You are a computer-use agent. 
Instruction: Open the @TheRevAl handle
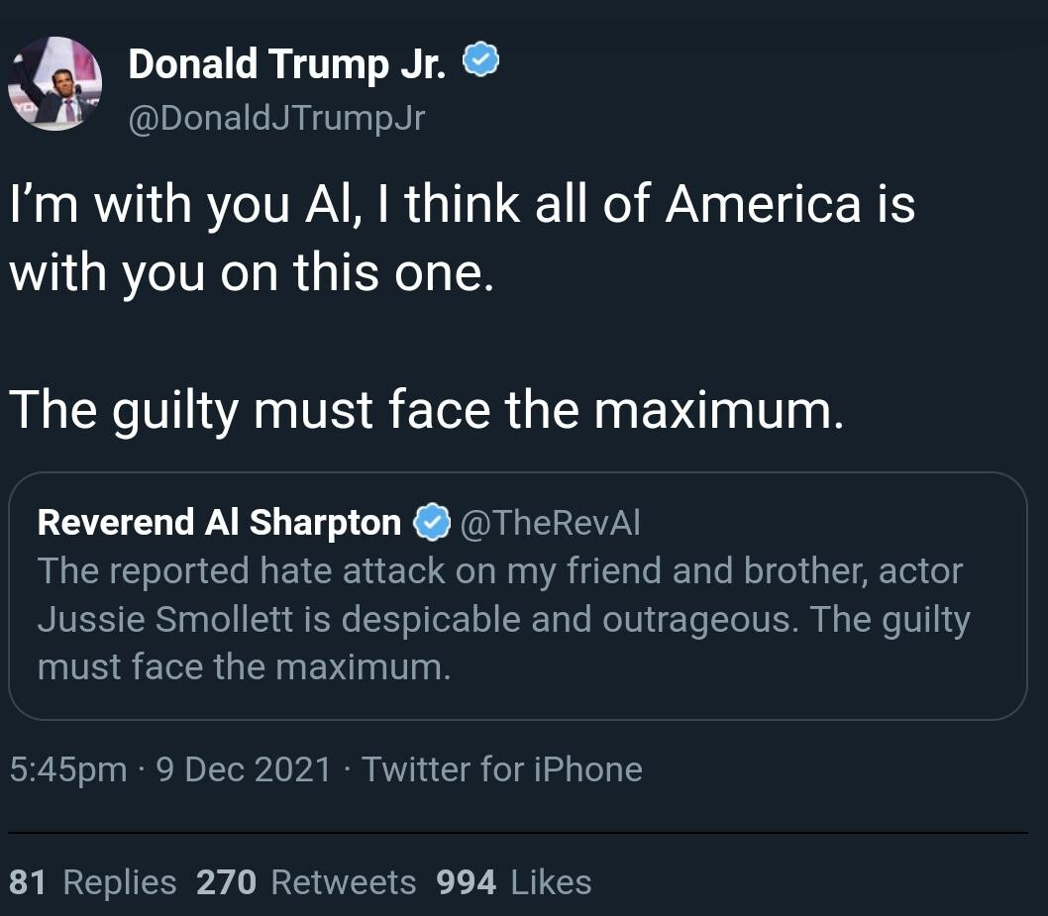point(551,522)
